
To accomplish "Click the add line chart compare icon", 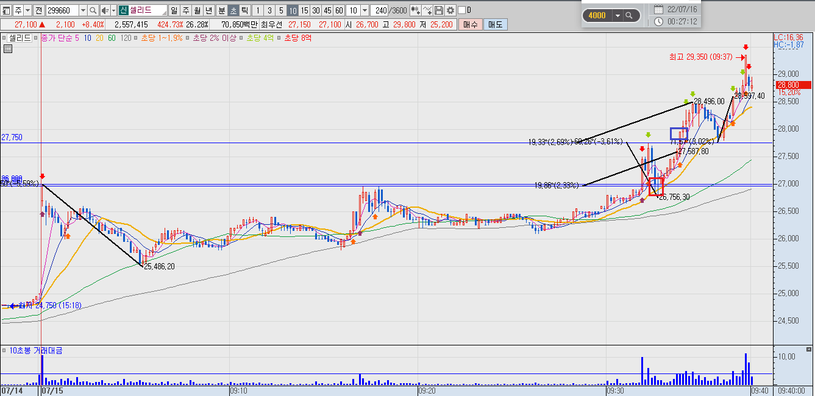I will [427, 10].
